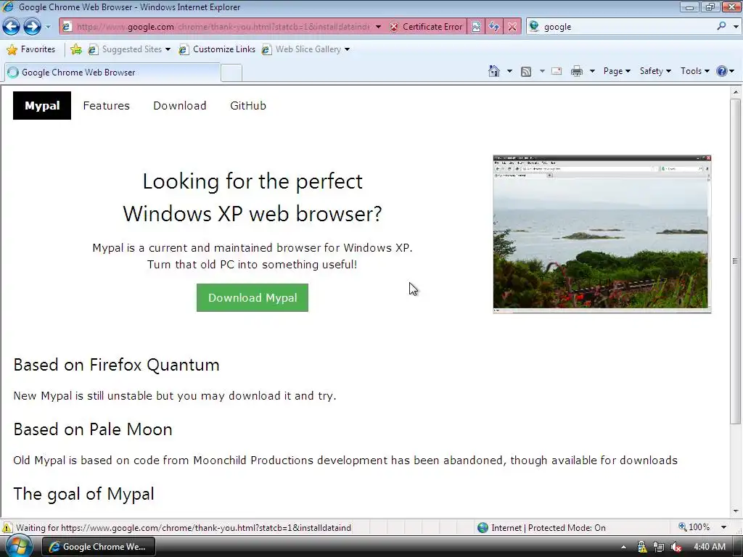Open the Features nav link
The width and height of the screenshot is (743, 557).
tap(106, 106)
